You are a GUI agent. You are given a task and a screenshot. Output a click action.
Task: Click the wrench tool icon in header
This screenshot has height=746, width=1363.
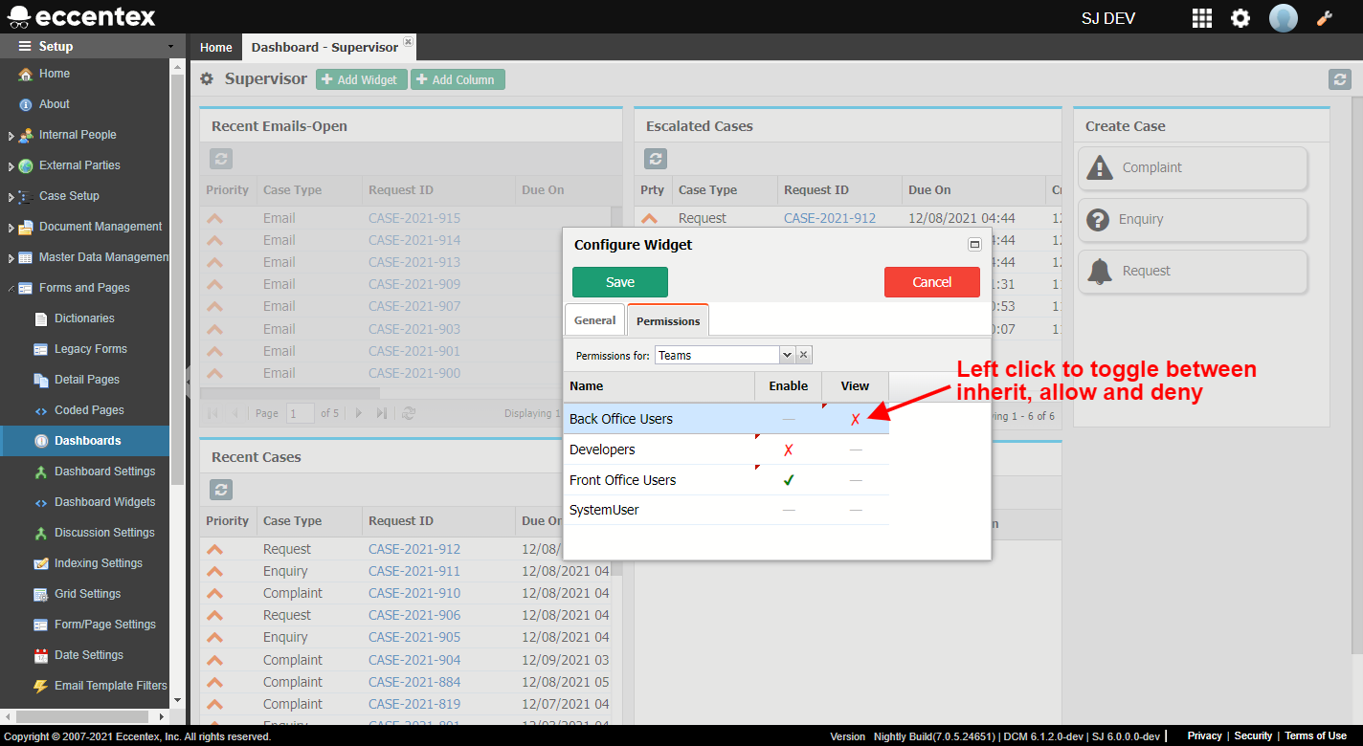[1325, 18]
